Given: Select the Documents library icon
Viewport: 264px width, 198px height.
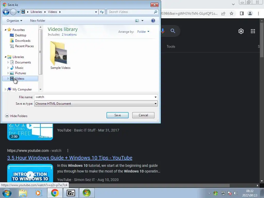Looking at the screenshot, I should pyautogui.click(x=12, y=62).
